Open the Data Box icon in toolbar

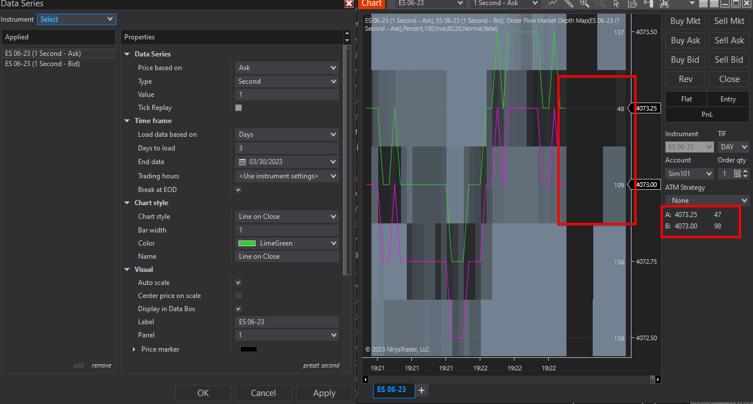[632, 3]
